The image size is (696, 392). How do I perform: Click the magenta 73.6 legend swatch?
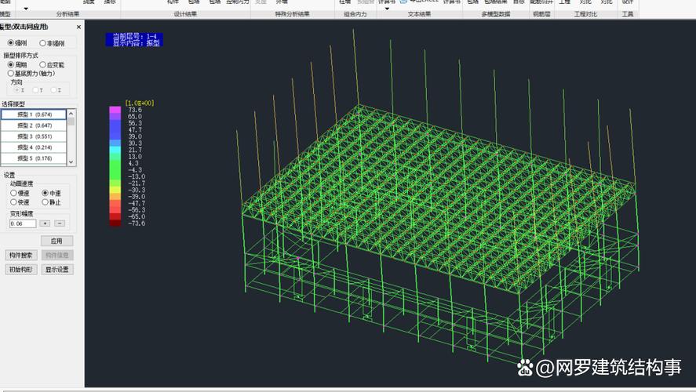pos(115,111)
